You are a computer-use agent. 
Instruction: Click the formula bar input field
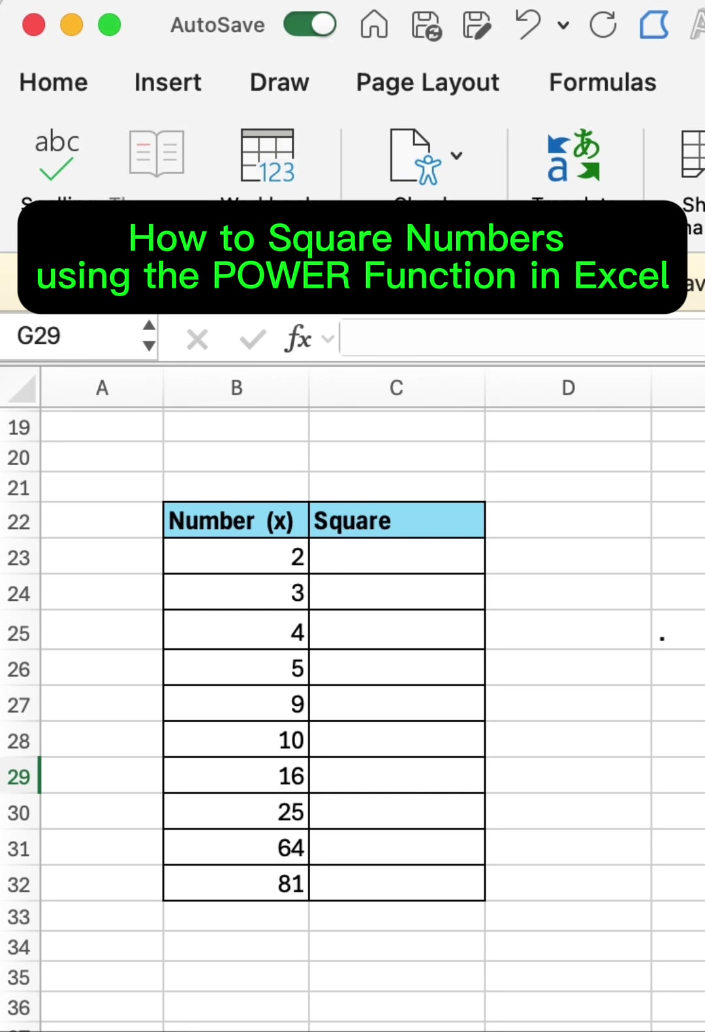[x=522, y=338]
